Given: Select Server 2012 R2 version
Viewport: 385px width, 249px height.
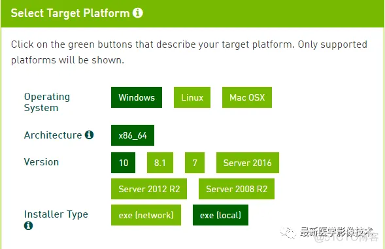Looking at the screenshot, I should [x=149, y=189].
